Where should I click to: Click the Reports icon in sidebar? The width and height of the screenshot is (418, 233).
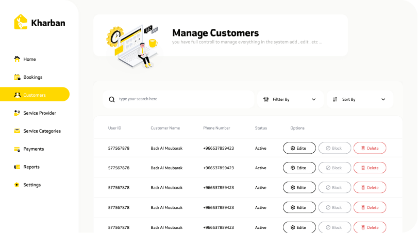pyautogui.click(x=17, y=167)
